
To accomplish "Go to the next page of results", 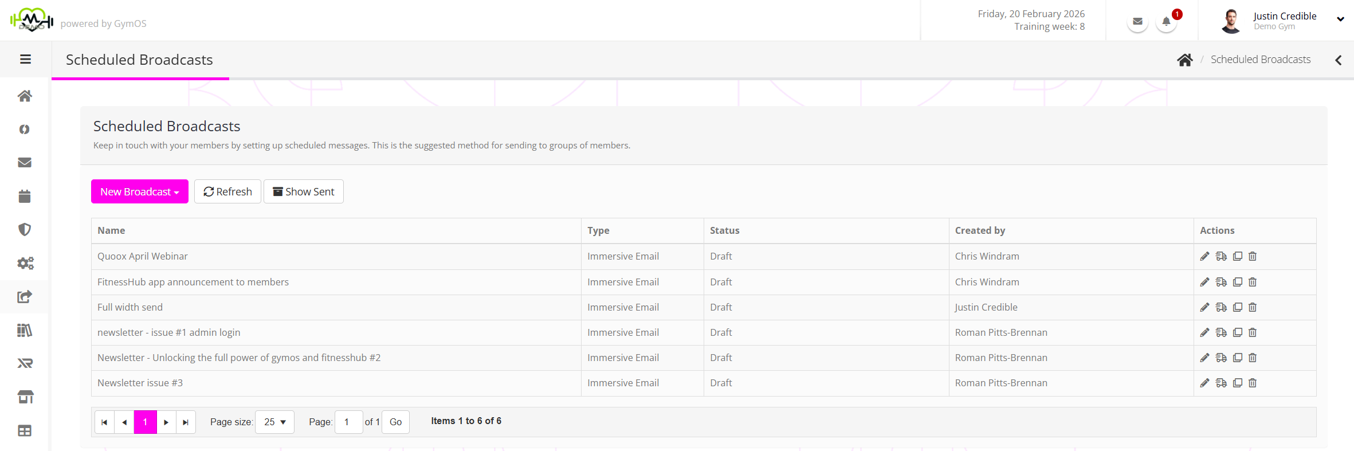I will coord(166,422).
